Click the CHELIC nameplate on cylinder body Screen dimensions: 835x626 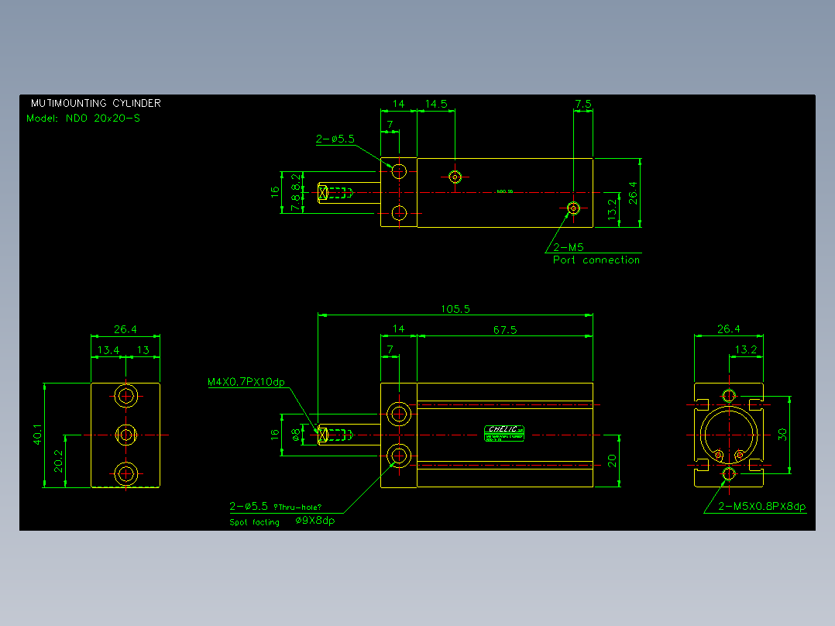[x=504, y=433]
